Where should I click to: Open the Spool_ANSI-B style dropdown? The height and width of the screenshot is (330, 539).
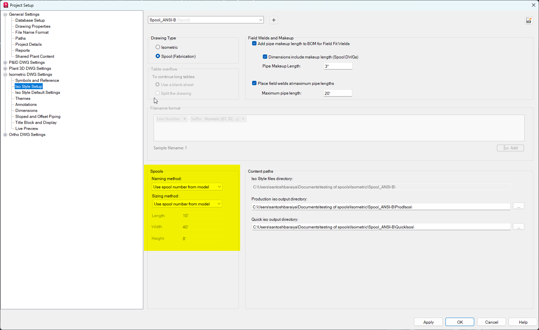[260, 20]
